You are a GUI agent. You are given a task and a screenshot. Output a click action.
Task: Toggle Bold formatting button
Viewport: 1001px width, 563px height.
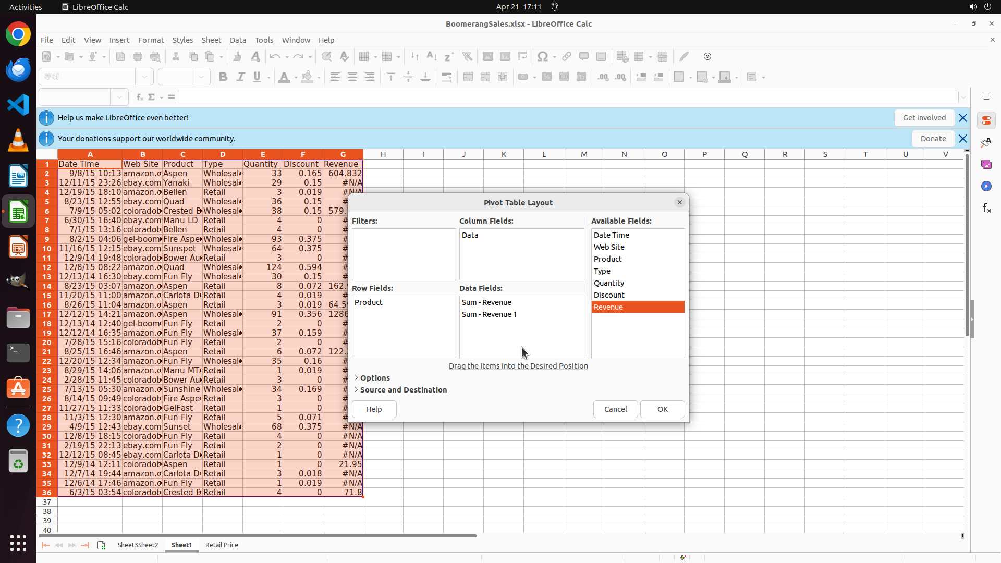223,77
